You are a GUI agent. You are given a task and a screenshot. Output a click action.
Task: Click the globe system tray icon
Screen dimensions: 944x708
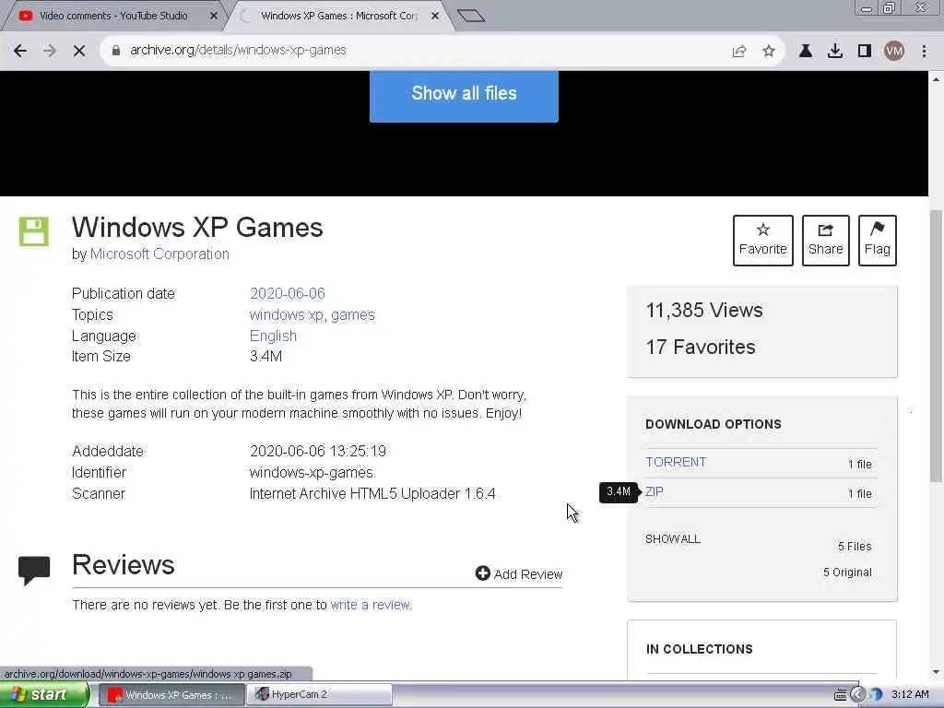876,695
